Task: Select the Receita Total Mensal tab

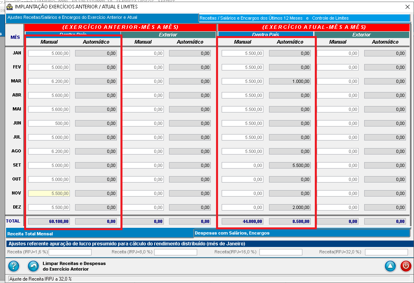Action: (100, 233)
